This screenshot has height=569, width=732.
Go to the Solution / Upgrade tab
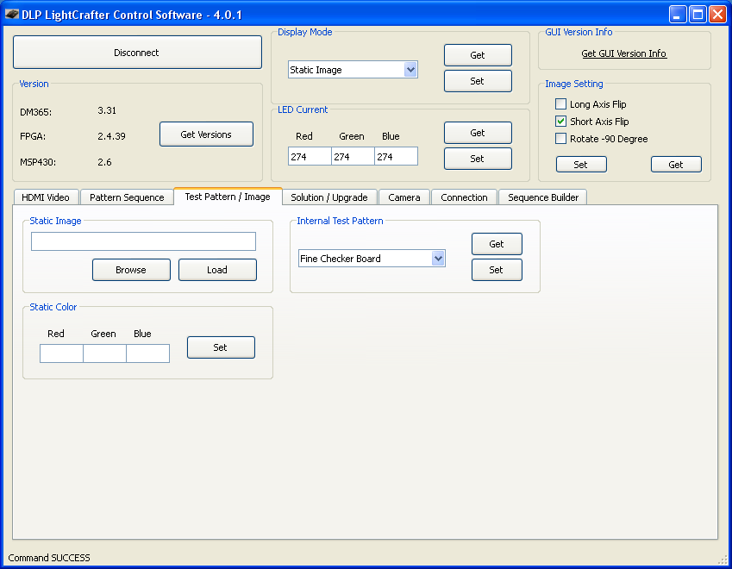coord(329,197)
